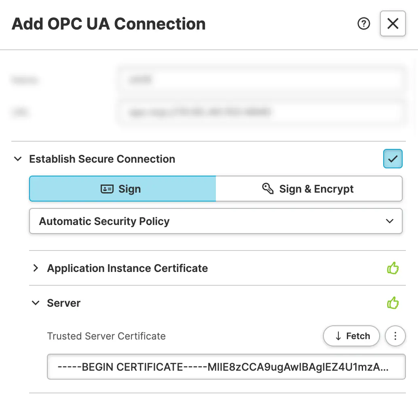Click the Establish Secure Connection heading

(102, 159)
